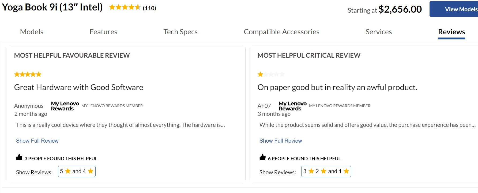This screenshot has height=193, width=478.
Task: Toggle the '3, 2 and 1 stars' review filter
Action: coord(326,171)
